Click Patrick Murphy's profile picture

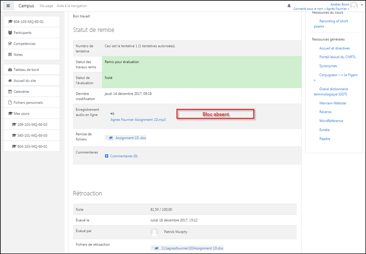click(154, 232)
